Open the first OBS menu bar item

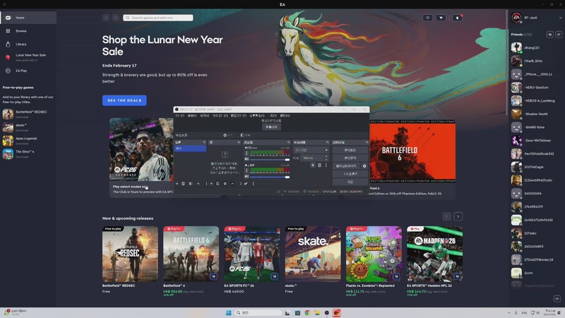click(x=180, y=116)
